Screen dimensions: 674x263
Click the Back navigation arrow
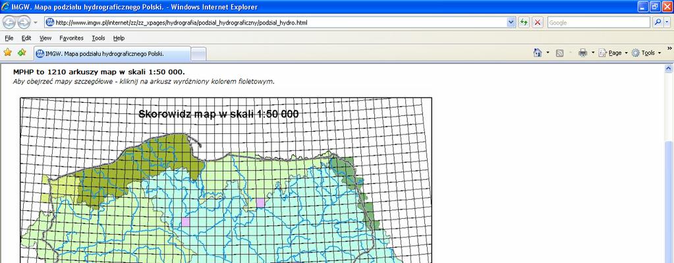point(9,22)
